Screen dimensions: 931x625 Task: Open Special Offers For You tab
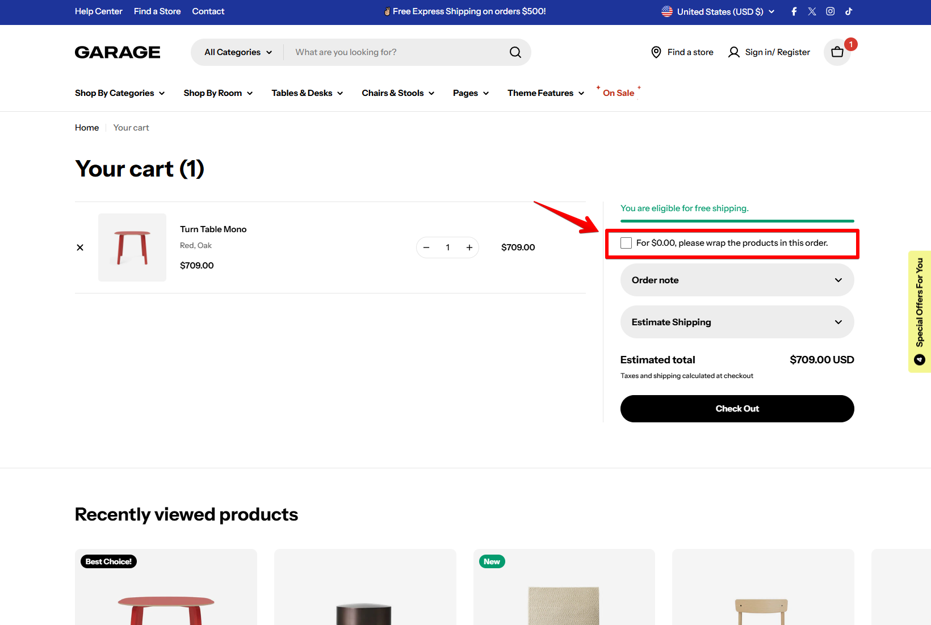point(920,312)
